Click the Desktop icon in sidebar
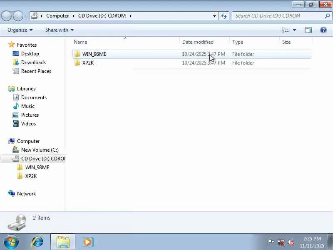The width and height of the screenshot is (333, 250). point(16,54)
